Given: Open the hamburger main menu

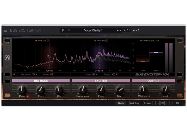Looking at the screenshot, I should pos(5,30).
